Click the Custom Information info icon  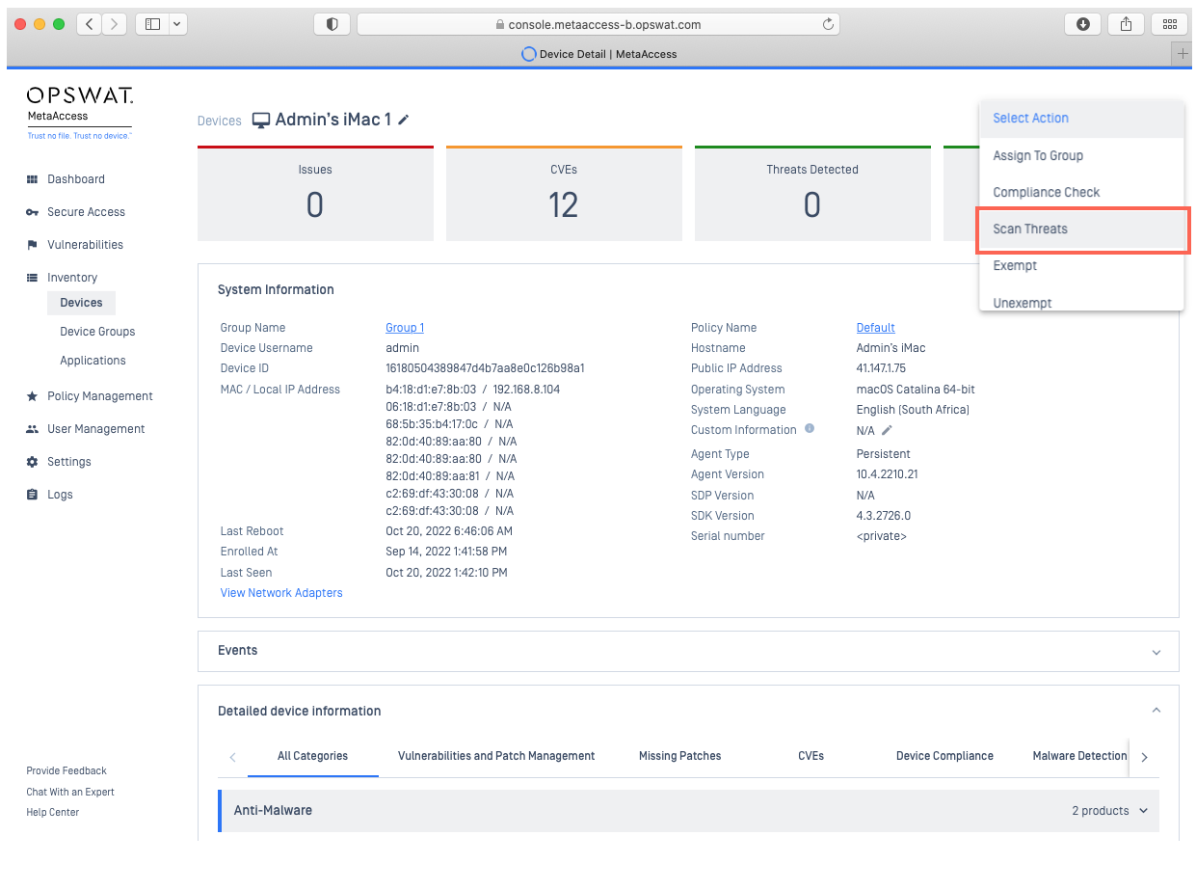point(810,429)
